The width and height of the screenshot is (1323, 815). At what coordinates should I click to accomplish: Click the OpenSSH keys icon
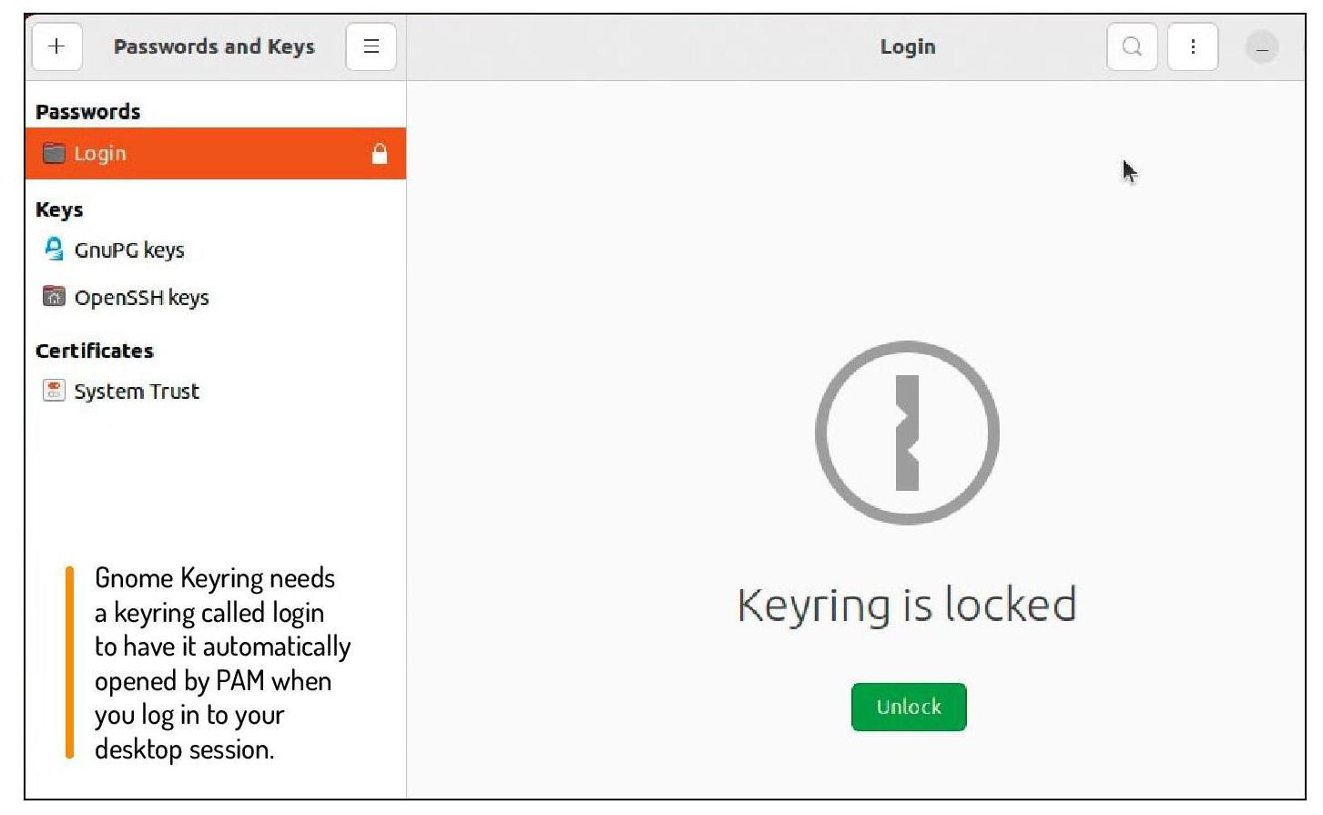55,296
